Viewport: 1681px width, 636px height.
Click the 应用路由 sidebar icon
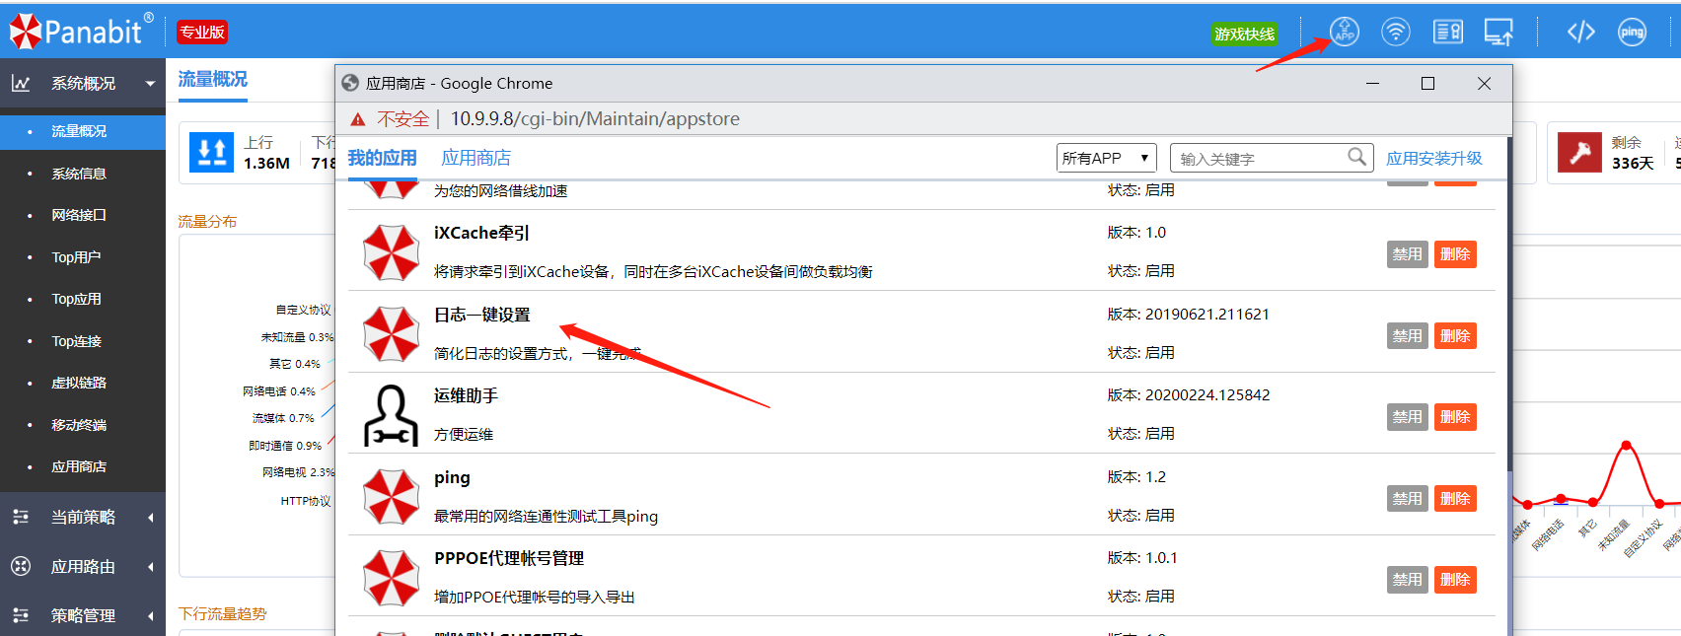click(21, 566)
